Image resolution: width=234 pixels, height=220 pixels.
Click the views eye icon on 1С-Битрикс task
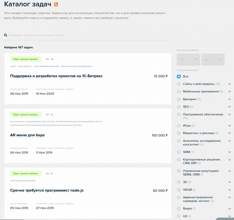click(x=48, y=59)
